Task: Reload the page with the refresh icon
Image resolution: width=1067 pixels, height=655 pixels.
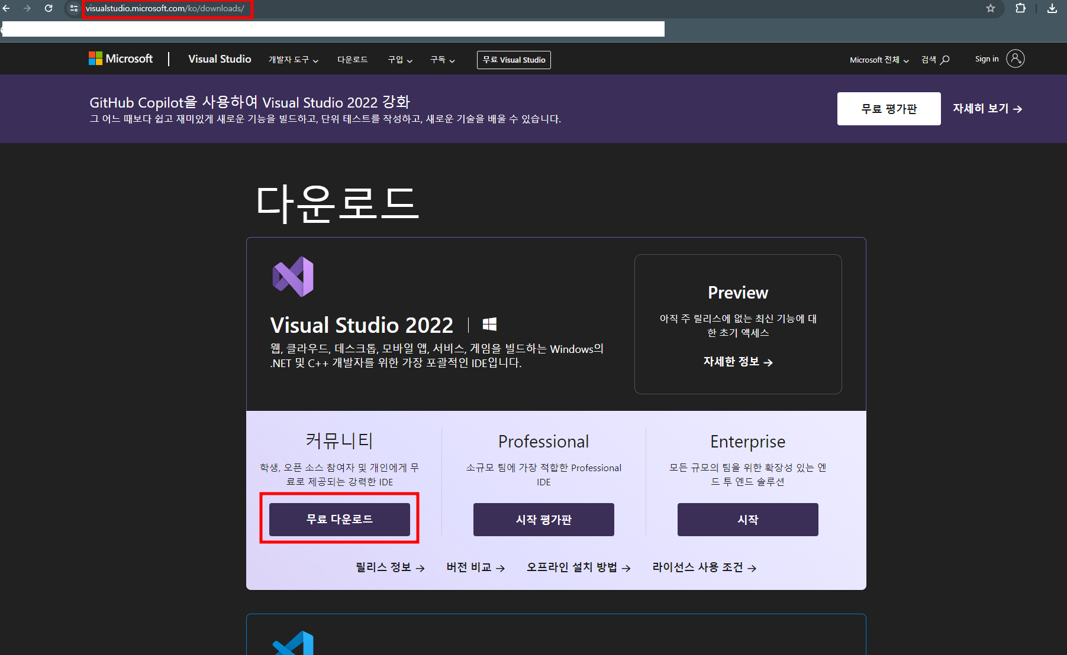Action: tap(49, 8)
